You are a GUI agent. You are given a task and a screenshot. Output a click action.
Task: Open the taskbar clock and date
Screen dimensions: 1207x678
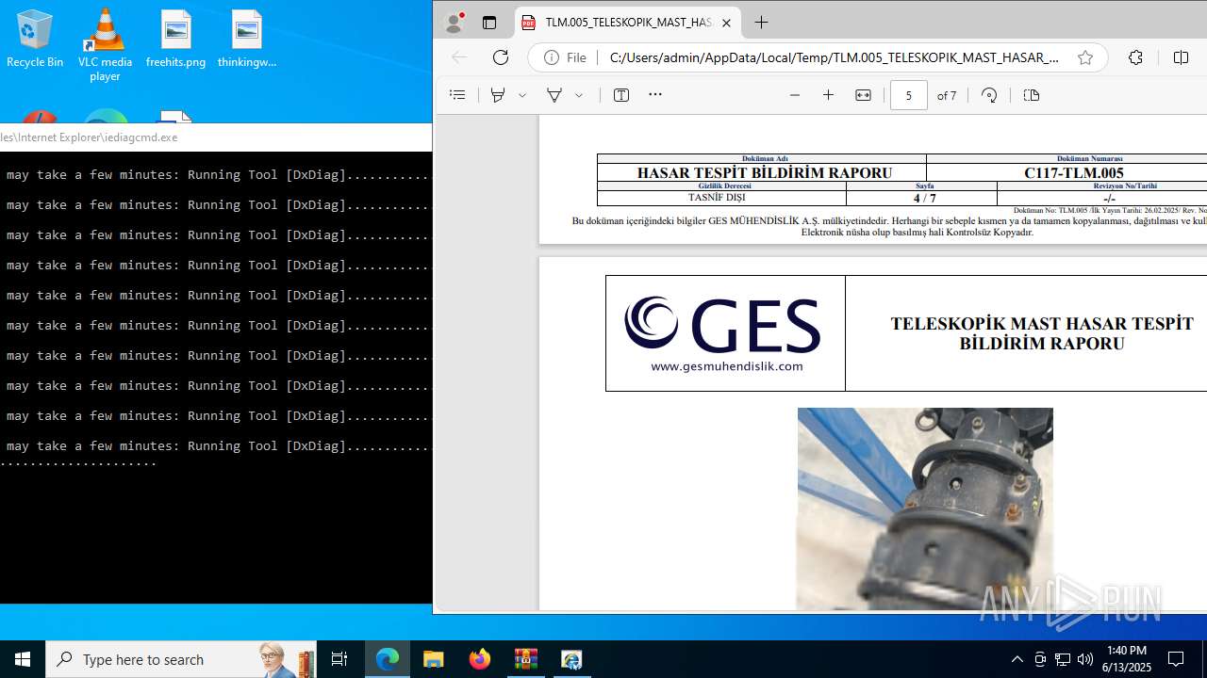pyautogui.click(x=1128, y=659)
